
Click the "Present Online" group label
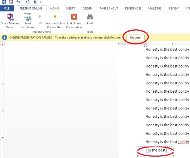coord(41,32)
